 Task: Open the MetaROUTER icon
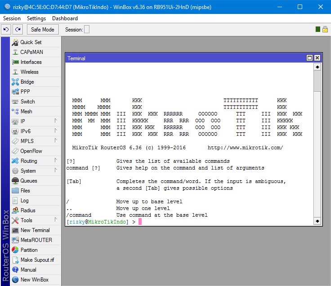click(x=15, y=240)
